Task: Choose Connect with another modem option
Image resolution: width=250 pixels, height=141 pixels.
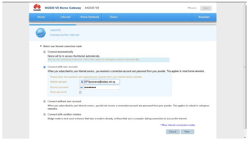Action: pyautogui.click(x=44, y=114)
